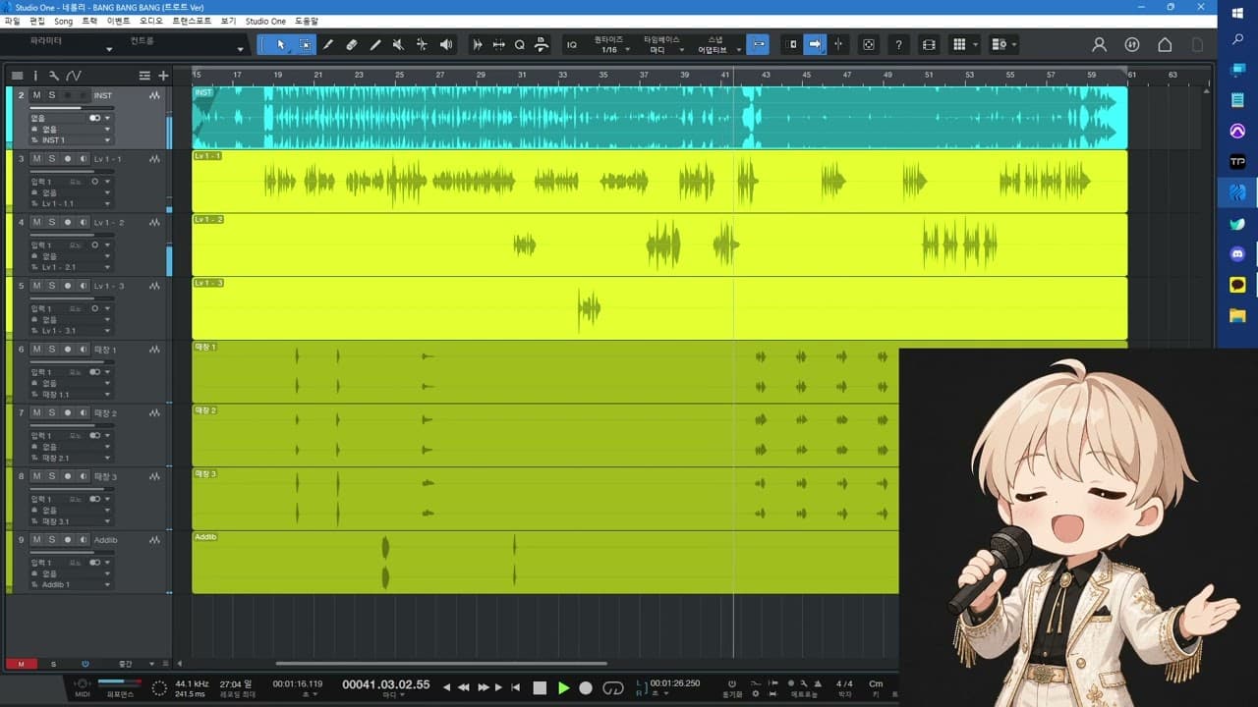Pick the Eraser tool
The height and width of the screenshot is (707, 1258).
[x=352, y=44]
